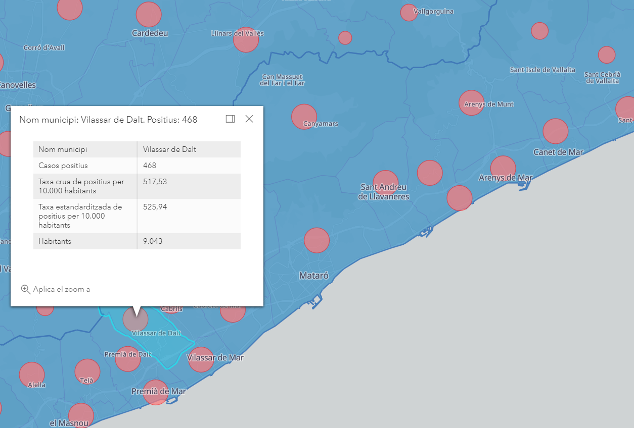Open the Premià de Mar circle marker

point(155,392)
